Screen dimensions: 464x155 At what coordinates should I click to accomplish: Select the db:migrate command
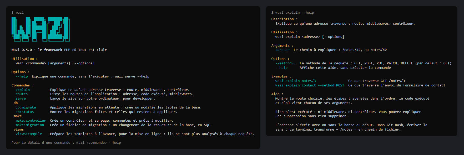pyautogui.click(x=26, y=107)
